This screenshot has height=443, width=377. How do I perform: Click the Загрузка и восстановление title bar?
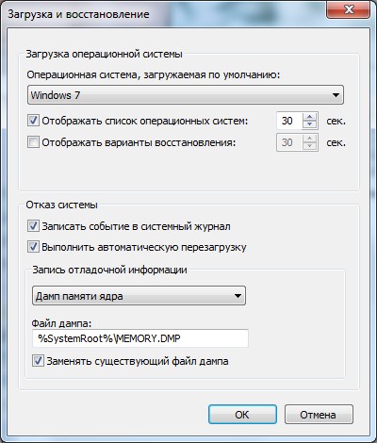tap(163, 14)
